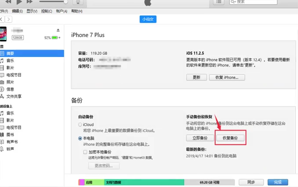Select the iCloud backup radio button
The height and width of the screenshot is (187, 298).
(x=80, y=125)
